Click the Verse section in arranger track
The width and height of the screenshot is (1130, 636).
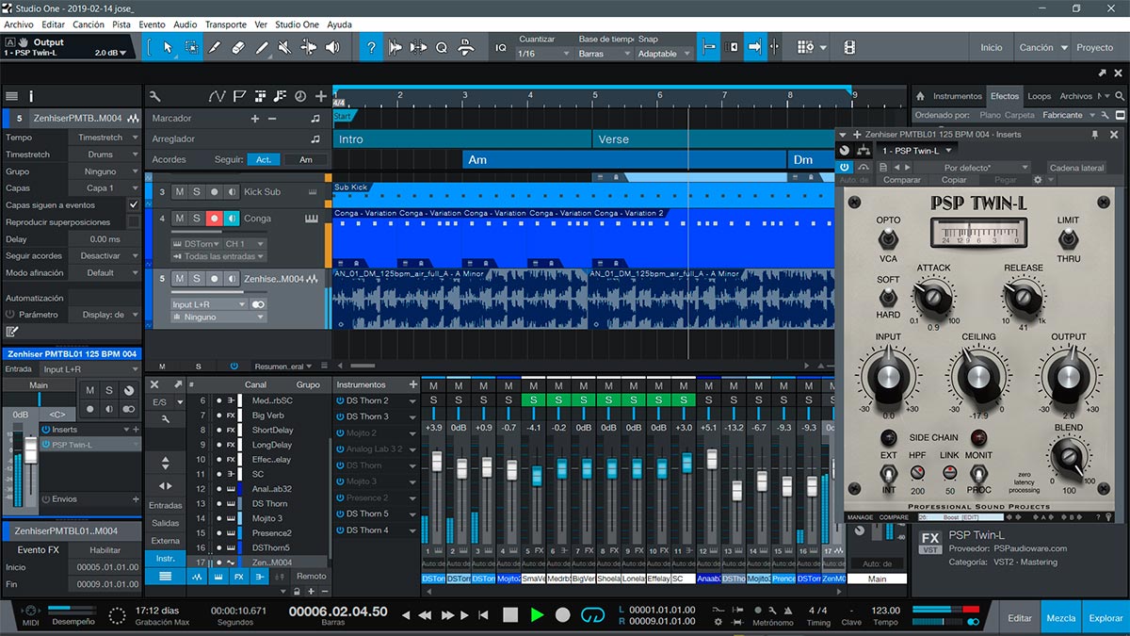click(714, 139)
